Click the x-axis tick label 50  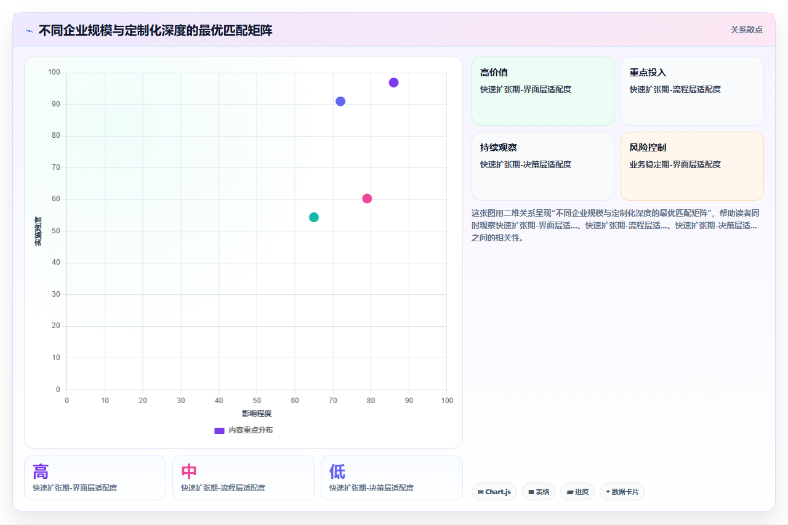coord(257,401)
